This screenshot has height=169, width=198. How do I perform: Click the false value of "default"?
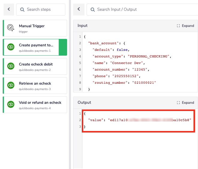[x=122, y=50]
